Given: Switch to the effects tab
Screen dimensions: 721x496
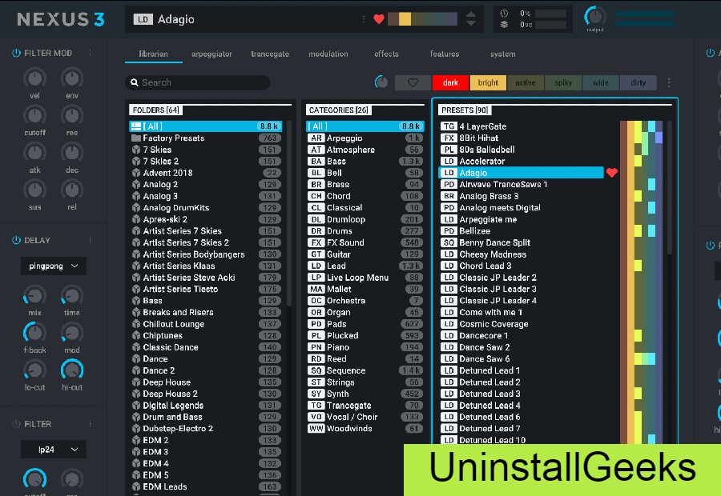Looking at the screenshot, I should (x=386, y=54).
